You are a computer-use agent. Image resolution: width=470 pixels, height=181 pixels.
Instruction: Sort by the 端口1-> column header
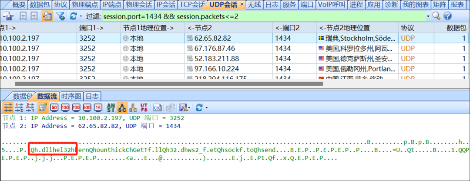click(x=98, y=28)
